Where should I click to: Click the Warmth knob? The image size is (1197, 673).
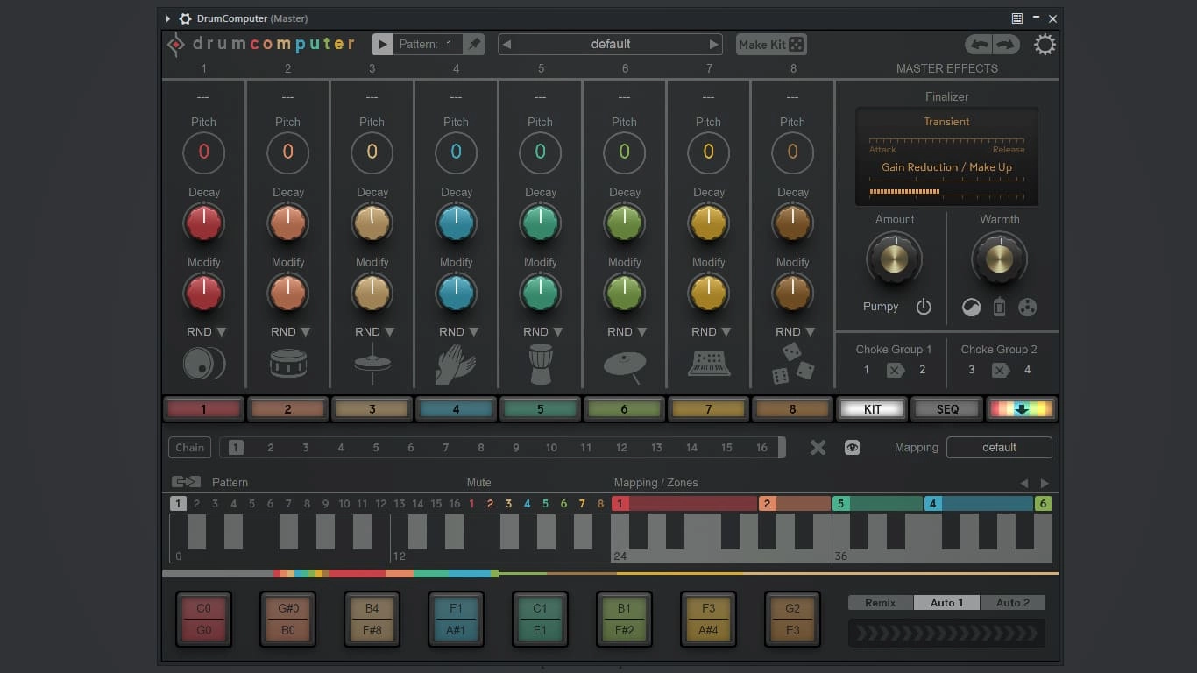(x=999, y=259)
